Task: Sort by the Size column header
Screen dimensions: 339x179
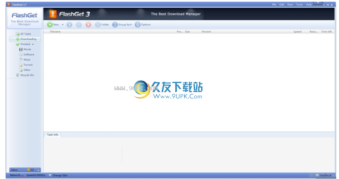Action: (x=187, y=31)
